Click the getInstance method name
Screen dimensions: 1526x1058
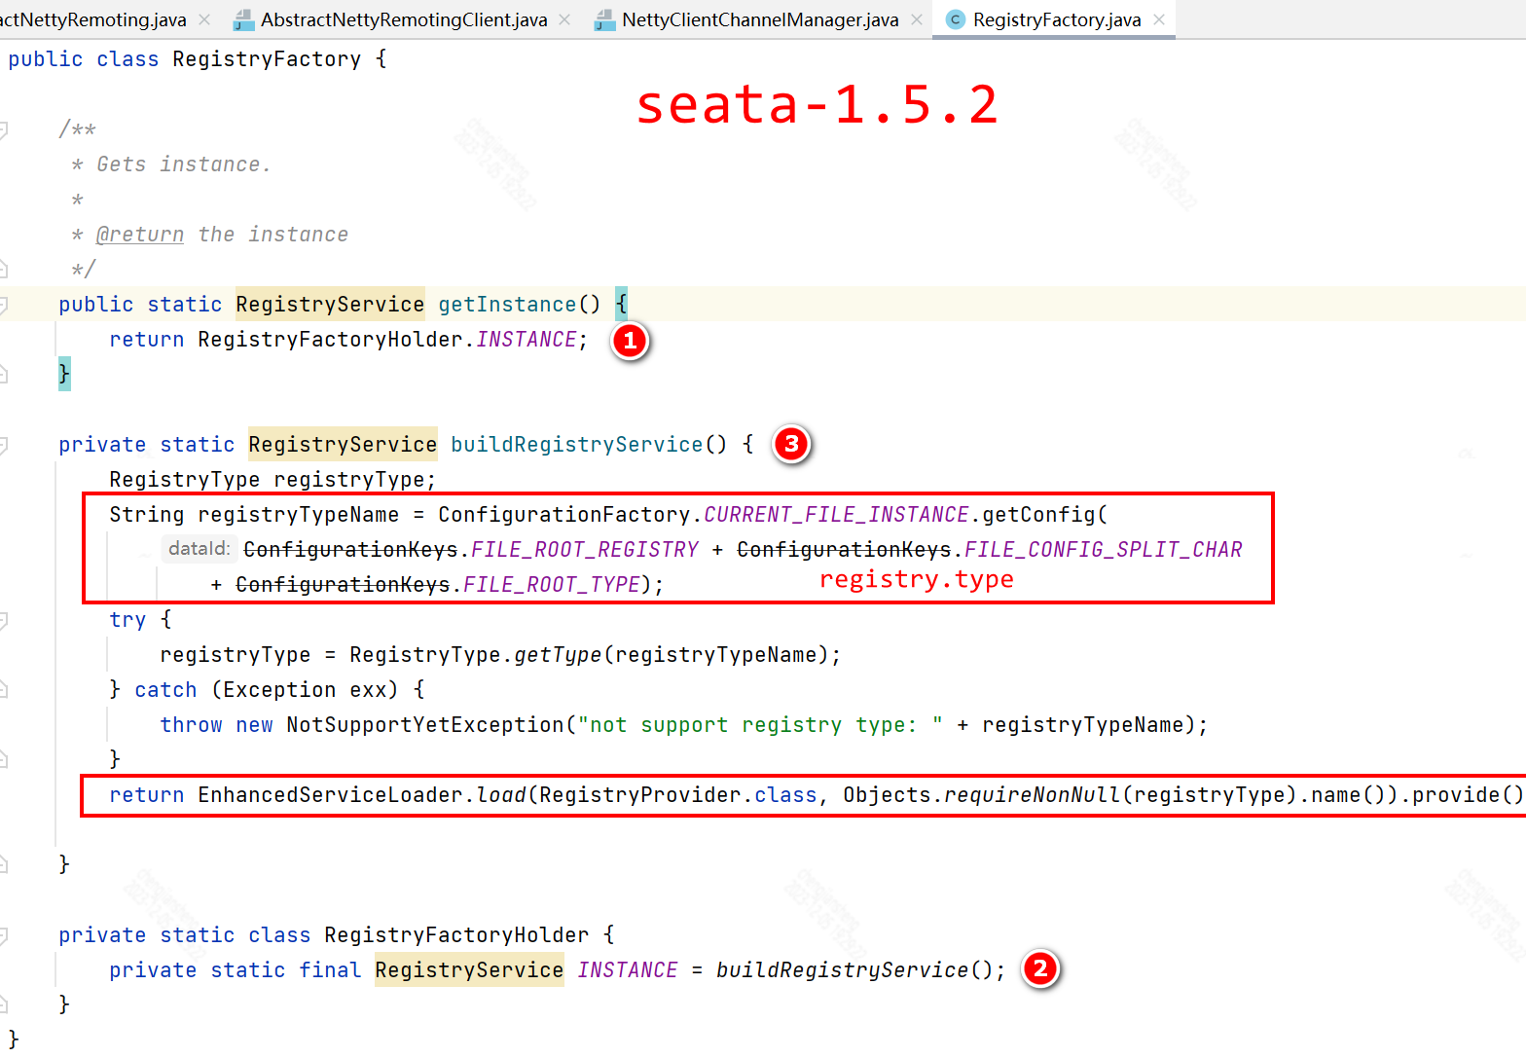[507, 305]
